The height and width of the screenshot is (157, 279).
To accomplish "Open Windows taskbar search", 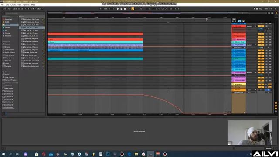I will (x=10, y=154).
